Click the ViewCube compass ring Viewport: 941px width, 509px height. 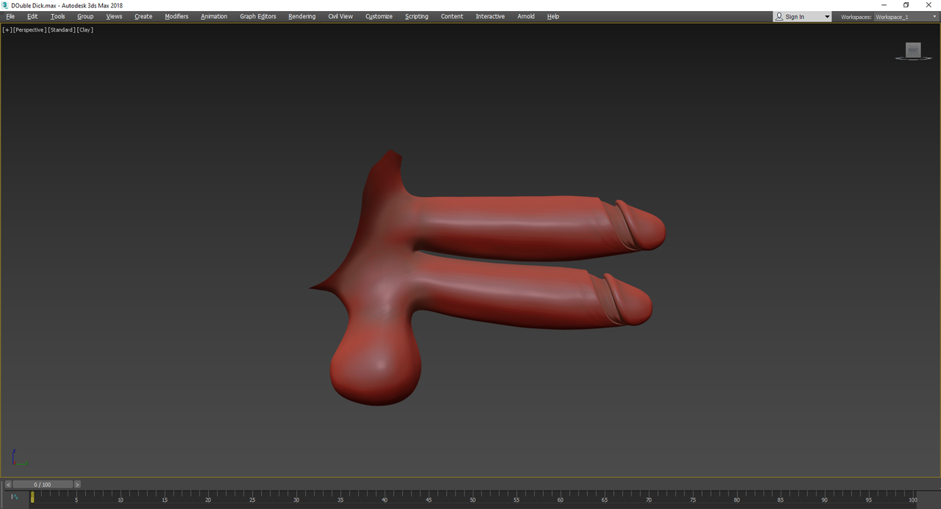pos(913,58)
